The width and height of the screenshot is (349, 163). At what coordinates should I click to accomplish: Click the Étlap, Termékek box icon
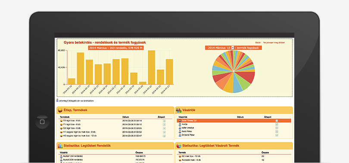pos(60,110)
